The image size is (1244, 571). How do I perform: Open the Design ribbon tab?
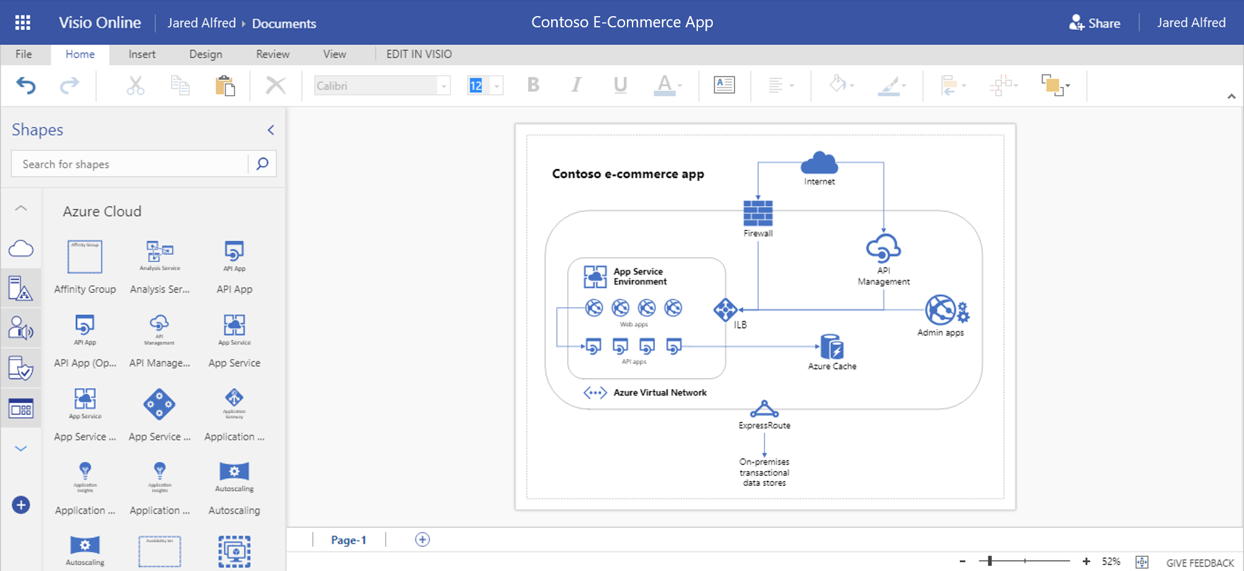pyautogui.click(x=205, y=54)
